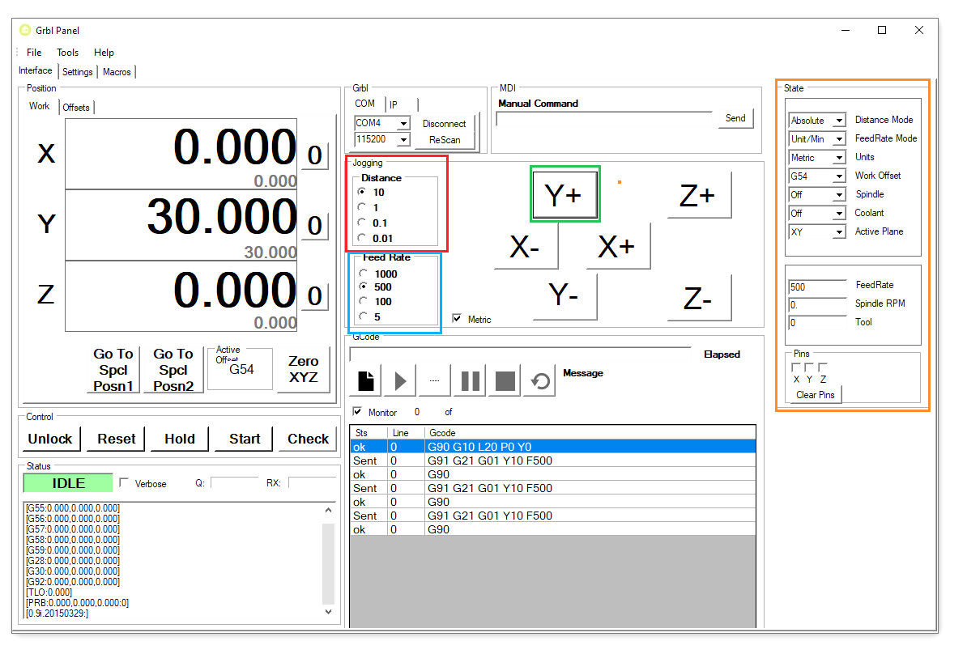Jog down with the Z- button

point(699,298)
